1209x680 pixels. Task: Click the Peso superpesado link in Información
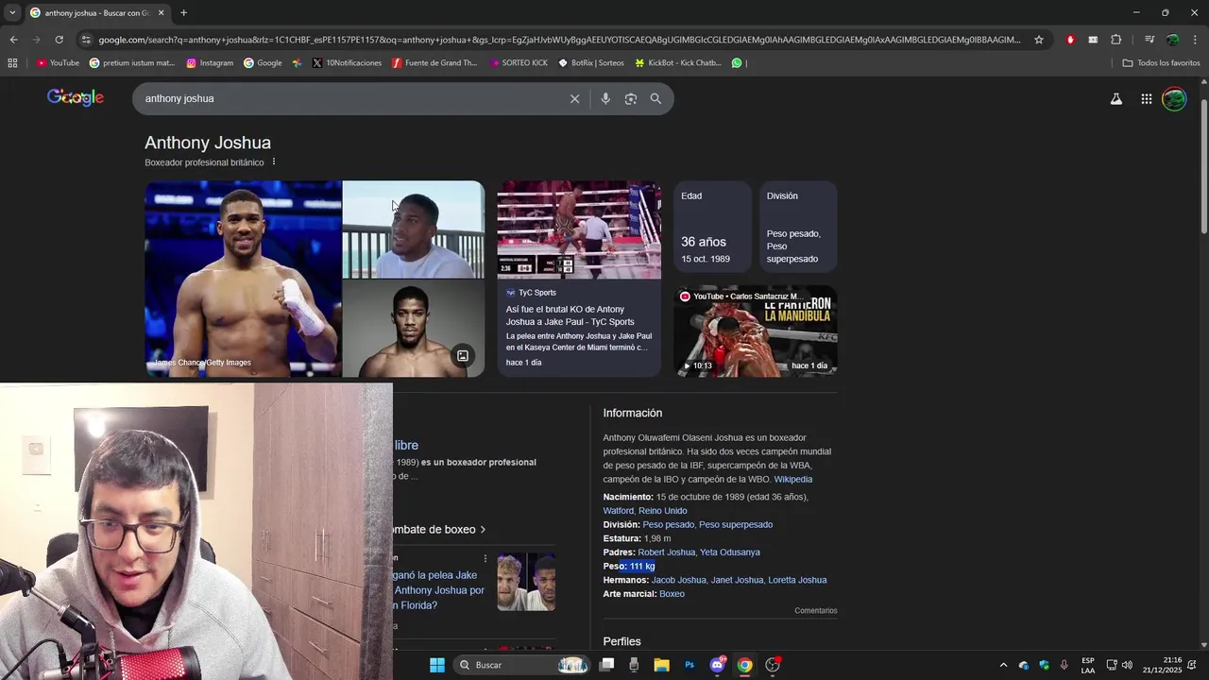click(736, 525)
